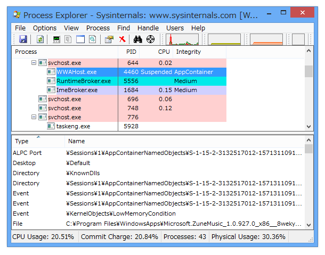325x255 pixels.
Task: Click the Save toolbar icon
Action: (23, 39)
